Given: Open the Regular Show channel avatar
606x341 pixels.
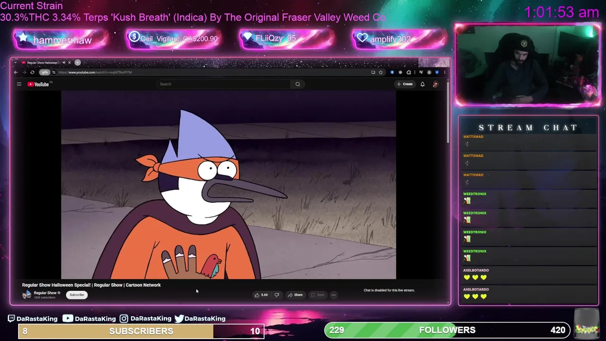Looking at the screenshot, I should (x=27, y=295).
